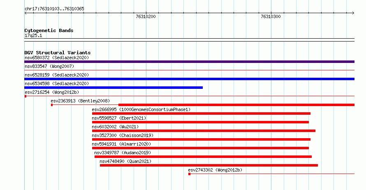Select the red nsv3527300 variant bar

[x=201, y=139]
